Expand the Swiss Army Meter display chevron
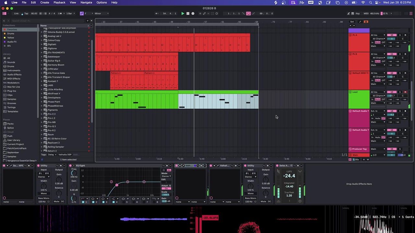This screenshot has width=415, height=233. click(x=300, y=172)
